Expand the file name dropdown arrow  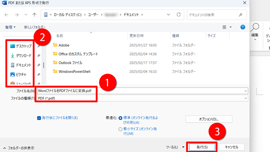[x=246, y=91]
